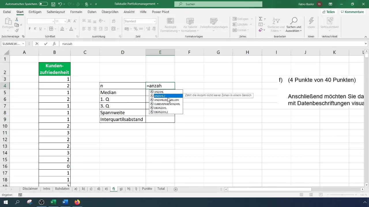Click the font color A icon
This screenshot has width=369, height=207.
[71, 29]
